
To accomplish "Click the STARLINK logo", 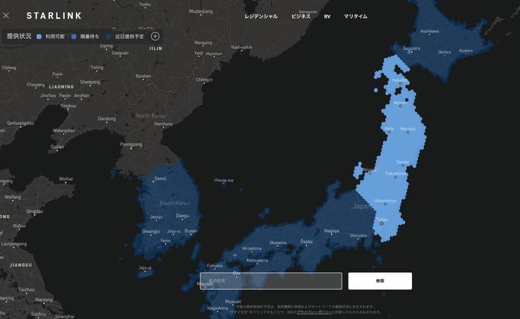I will [x=54, y=16].
